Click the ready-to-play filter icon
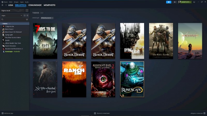This screenshot has height=116, width=207. tap(27, 15)
